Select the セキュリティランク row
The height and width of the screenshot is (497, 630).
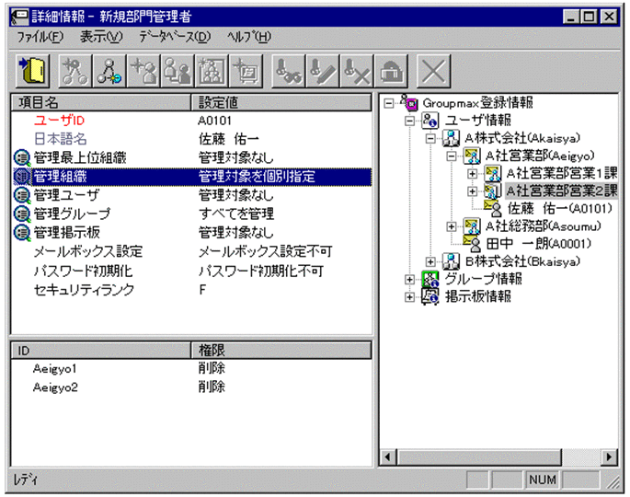192,290
